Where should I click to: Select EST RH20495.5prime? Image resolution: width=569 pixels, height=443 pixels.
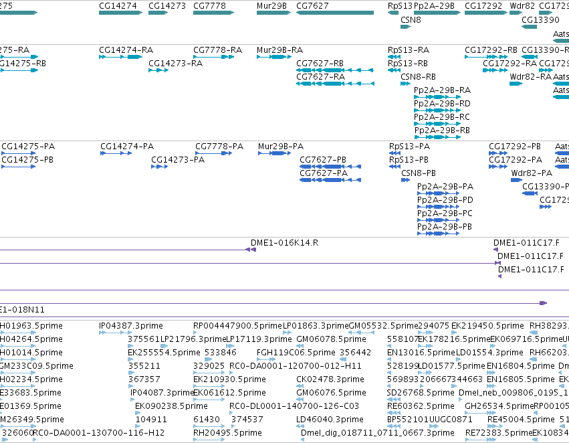pos(227,433)
